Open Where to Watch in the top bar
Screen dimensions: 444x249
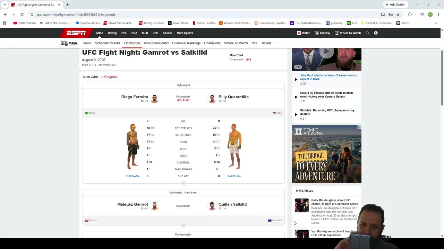pos(348,33)
